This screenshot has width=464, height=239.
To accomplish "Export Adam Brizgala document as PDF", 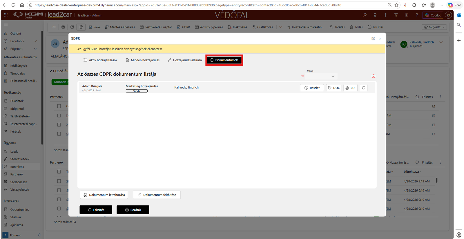I will pyautogui.click(x=351, y=88).
